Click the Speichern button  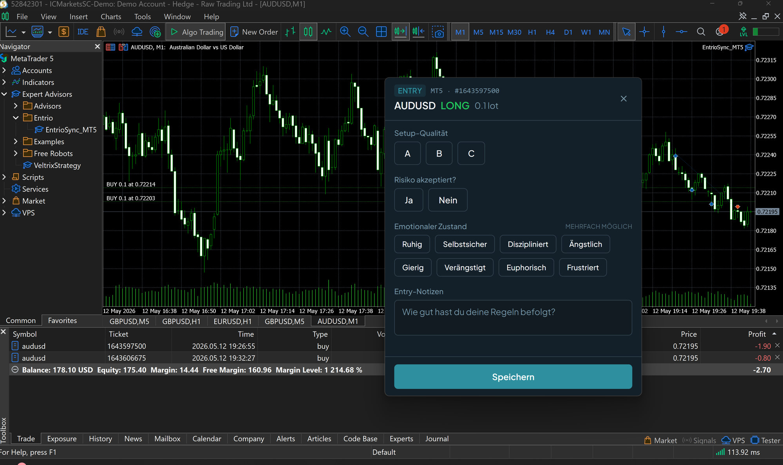tap(513, 377)
